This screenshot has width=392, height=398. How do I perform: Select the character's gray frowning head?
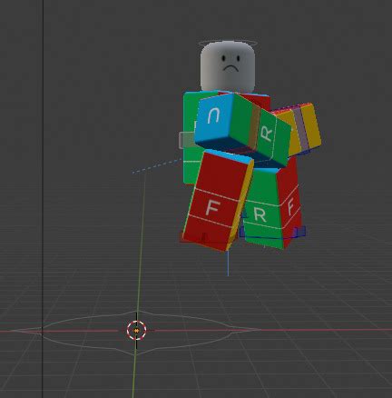tap(228, 66)
